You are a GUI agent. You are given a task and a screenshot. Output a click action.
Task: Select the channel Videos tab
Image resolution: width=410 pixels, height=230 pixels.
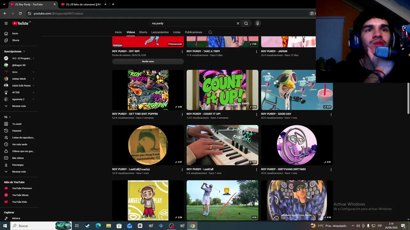coord(131,32)
